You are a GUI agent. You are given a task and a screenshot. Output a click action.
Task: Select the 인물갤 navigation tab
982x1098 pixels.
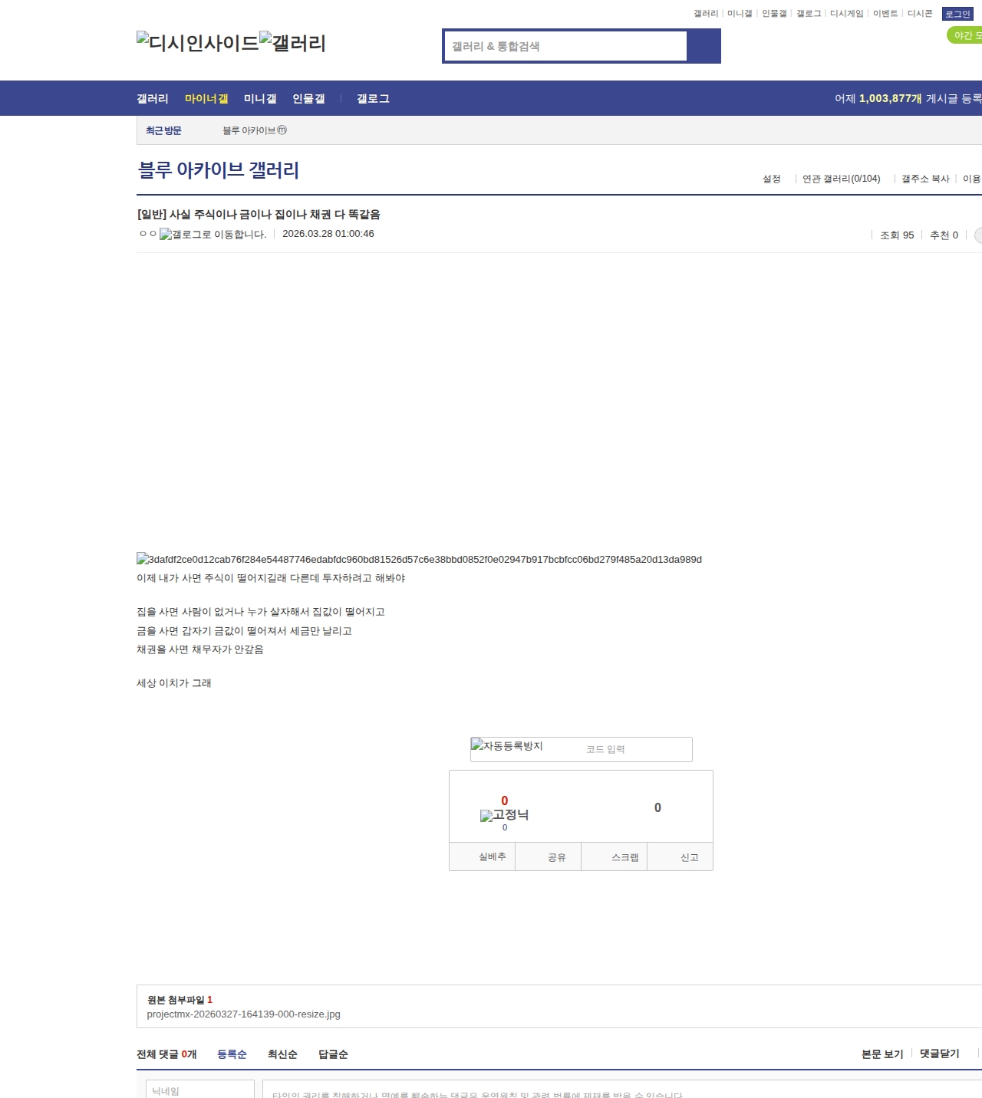tap(308, 98)
